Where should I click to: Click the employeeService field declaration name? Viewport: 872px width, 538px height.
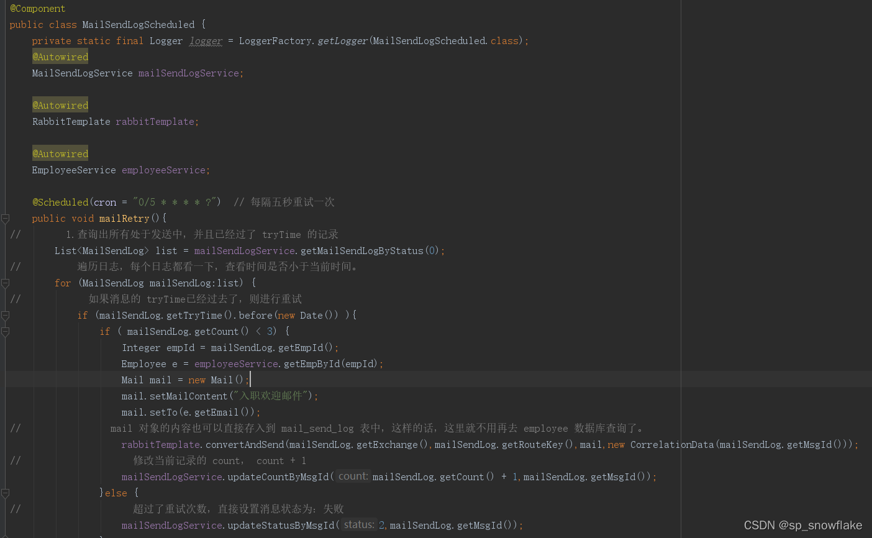(x=163, y=170)
